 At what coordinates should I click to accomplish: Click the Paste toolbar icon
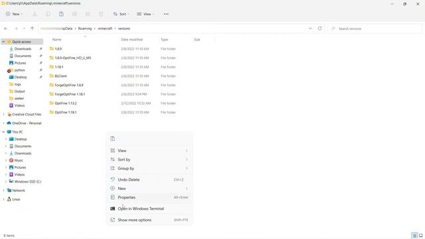pos(61,14)
